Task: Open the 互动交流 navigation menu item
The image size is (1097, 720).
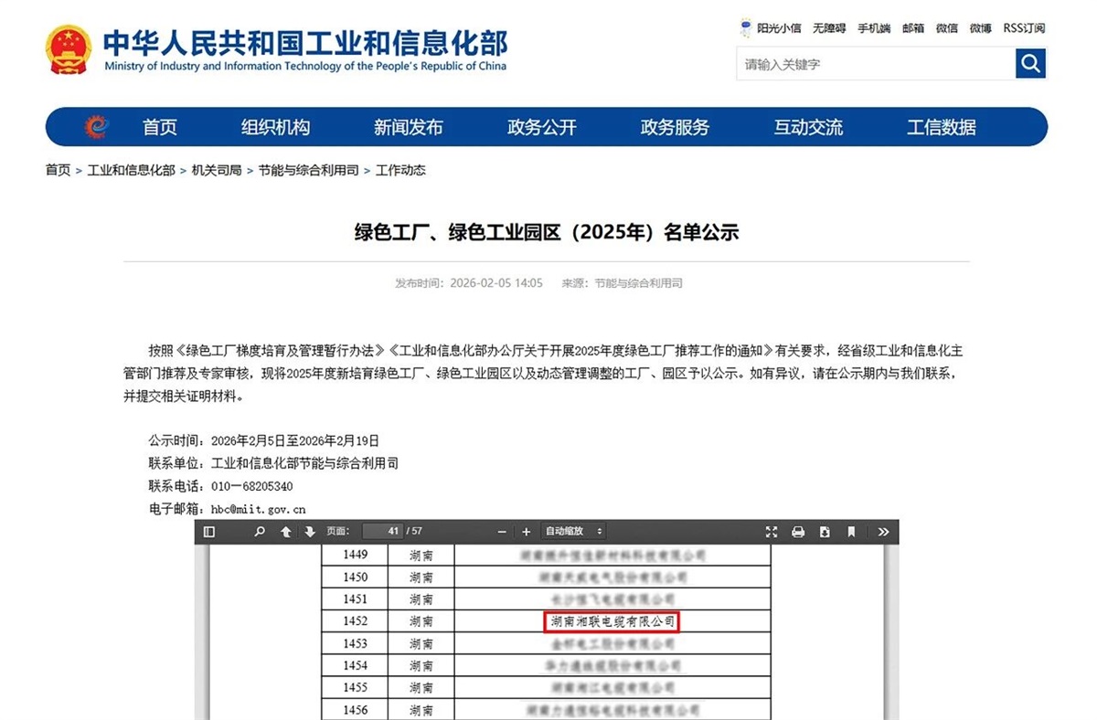Action: tap(807, 127)
